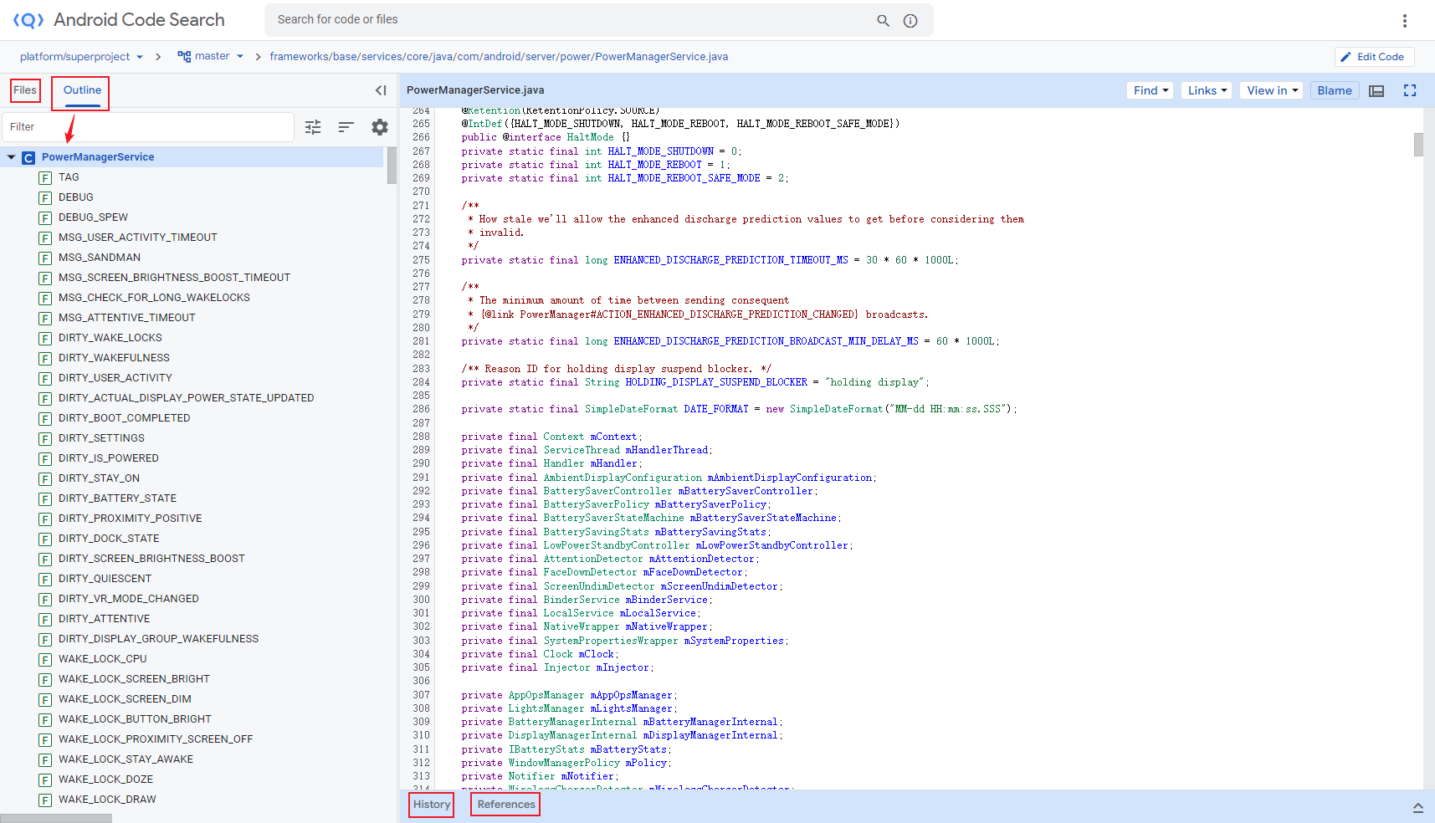The height and width of the screenshot is (823, 1435).
Task: Select DIRTY_DISPLAY_GROUP_WAKEFULNESS in outline
Action: click(158, 639)
